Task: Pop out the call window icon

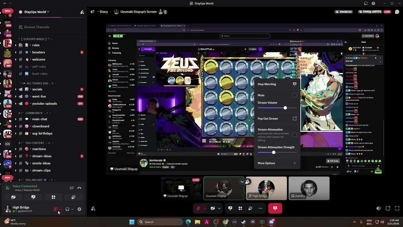Action: tap(388, 208)
